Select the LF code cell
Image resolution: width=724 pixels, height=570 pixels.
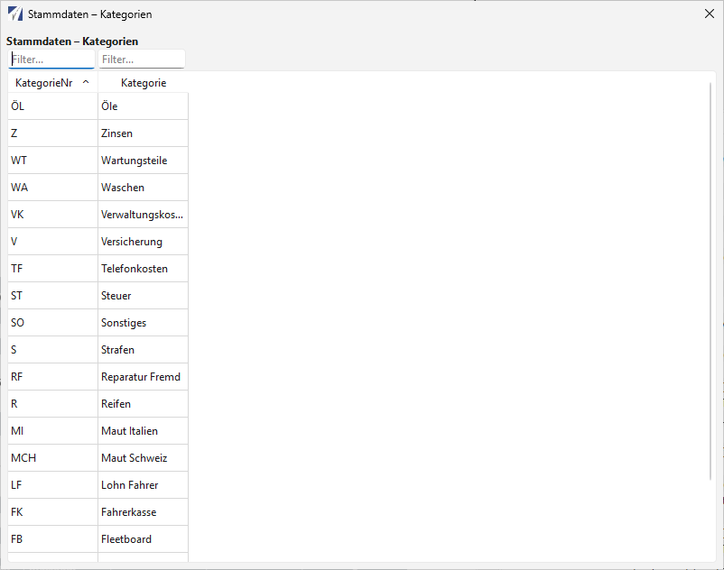click(x=52, y=485)
